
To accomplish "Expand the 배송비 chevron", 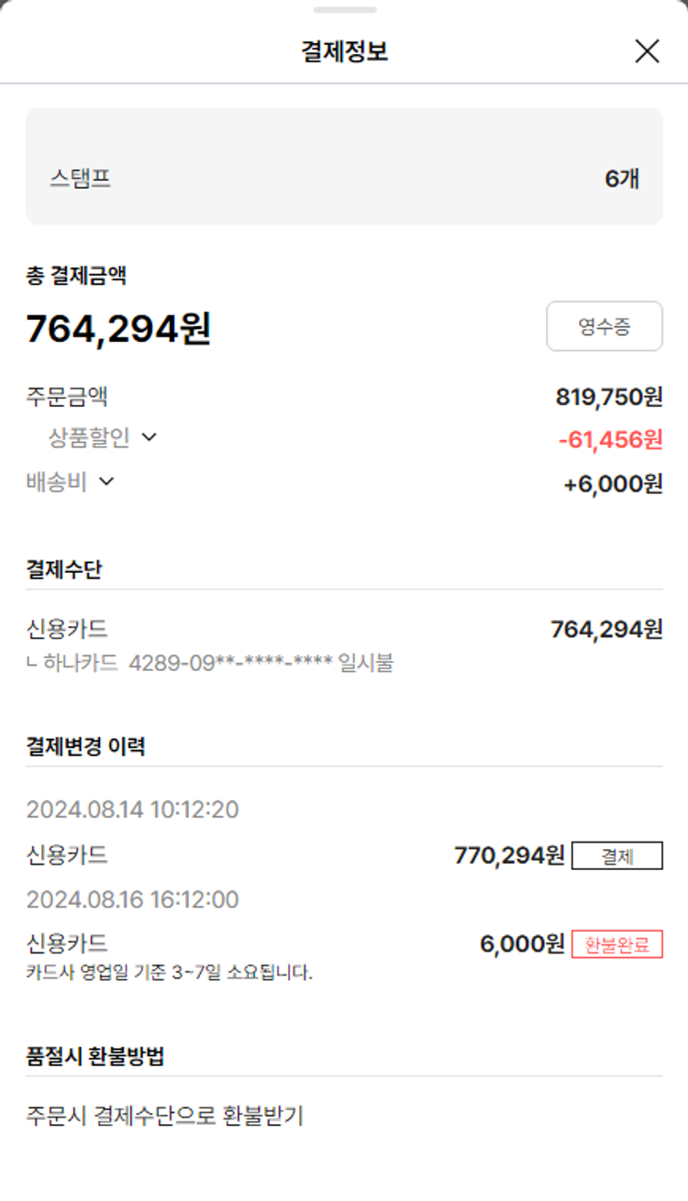I will [106, 481].
